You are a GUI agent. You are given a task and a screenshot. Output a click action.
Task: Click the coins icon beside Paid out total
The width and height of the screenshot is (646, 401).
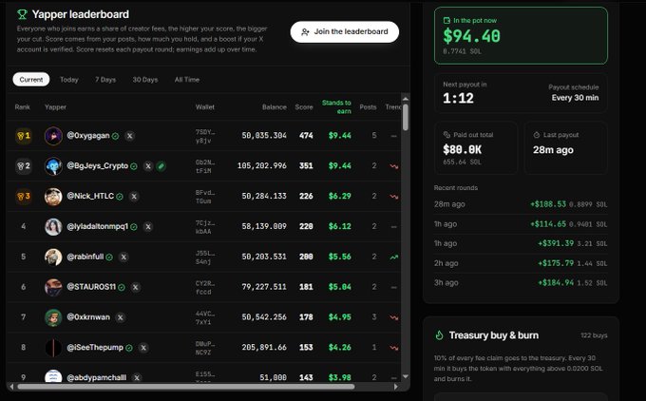click(446, 135)
